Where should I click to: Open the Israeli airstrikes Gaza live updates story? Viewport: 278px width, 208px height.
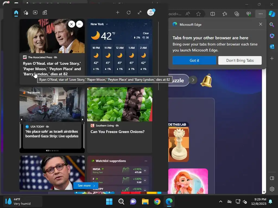(x=52, y=134)
